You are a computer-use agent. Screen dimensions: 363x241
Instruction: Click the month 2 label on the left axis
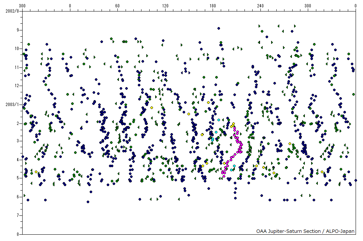pos(18,123)
